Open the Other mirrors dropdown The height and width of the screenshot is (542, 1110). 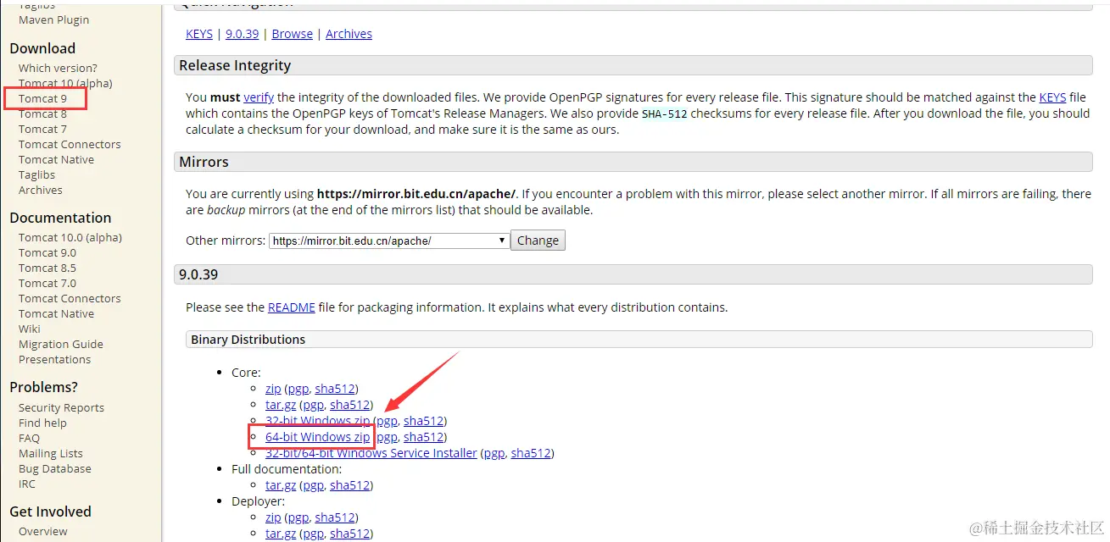389,241
